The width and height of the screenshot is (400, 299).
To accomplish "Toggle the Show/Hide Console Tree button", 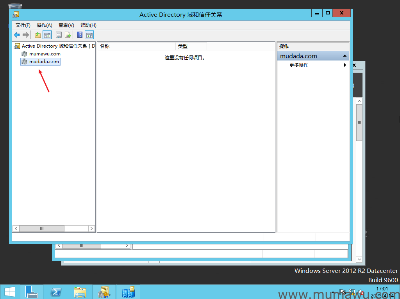I will (47, 35).
